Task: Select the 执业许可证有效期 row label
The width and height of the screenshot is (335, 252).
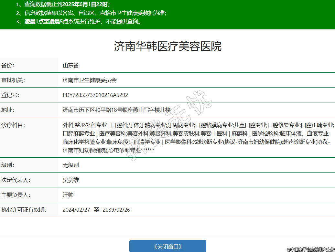Action: pos(24,210)
